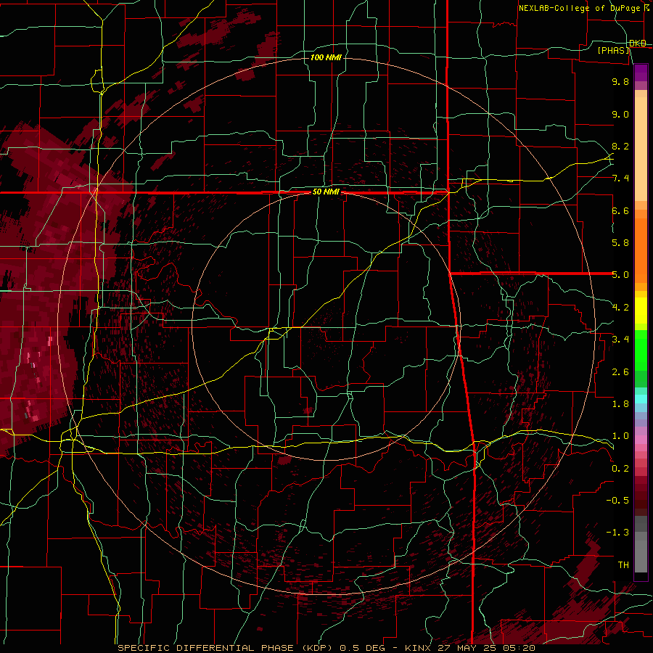Click the -0.5 scale value
This screenshot has width=653, height=653.
click(x=617, y=501)
